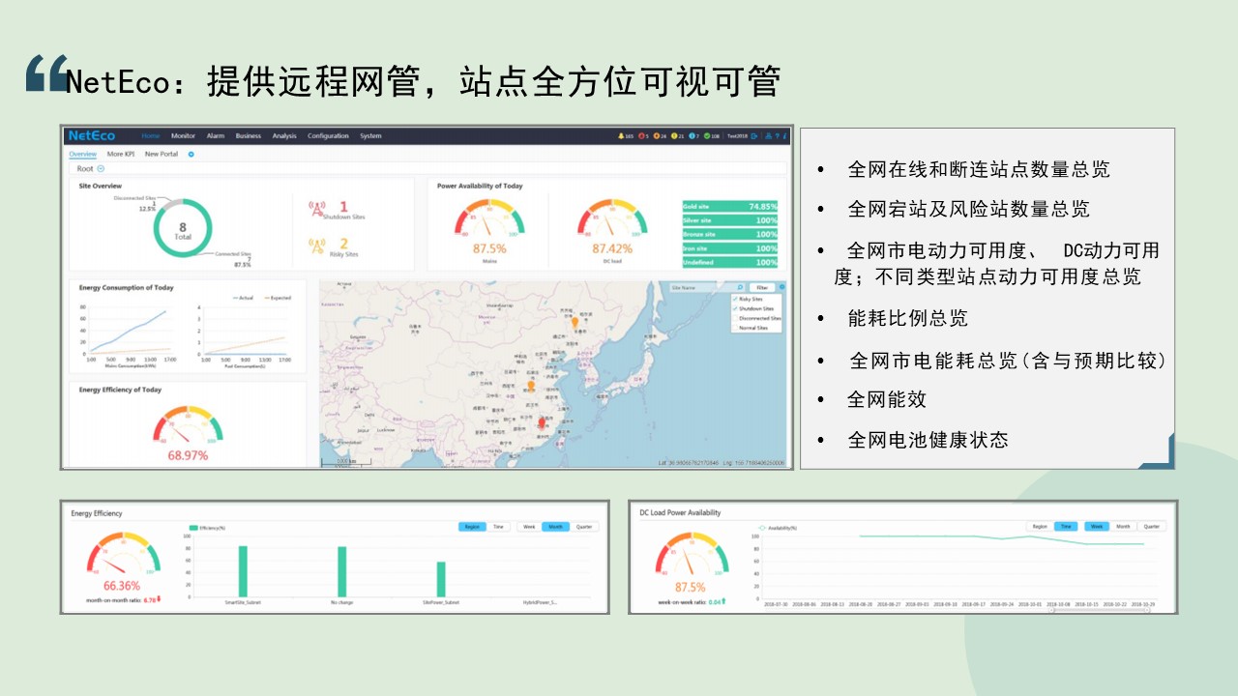Screen dimensions: 1238x696
Task: Switch to the New Portal tab
Action: (162, 154)
